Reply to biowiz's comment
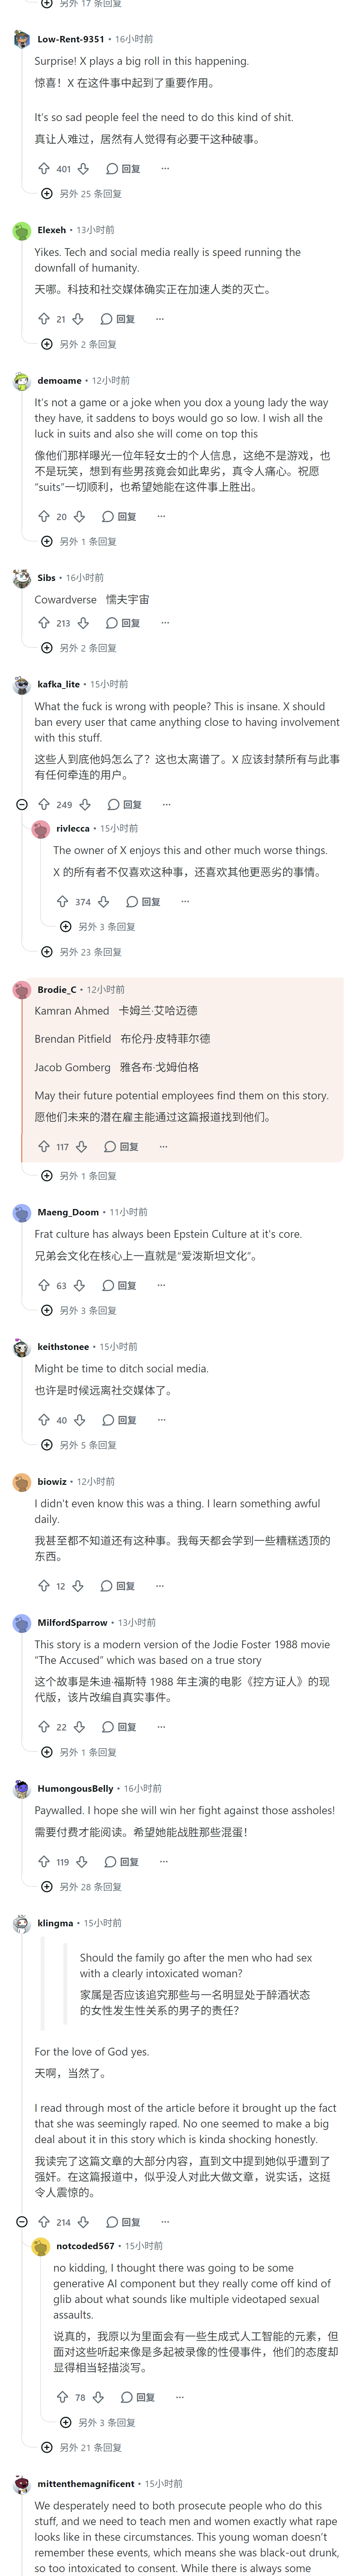Viewport: 349px width, 2576px height. click(118, 1586)
